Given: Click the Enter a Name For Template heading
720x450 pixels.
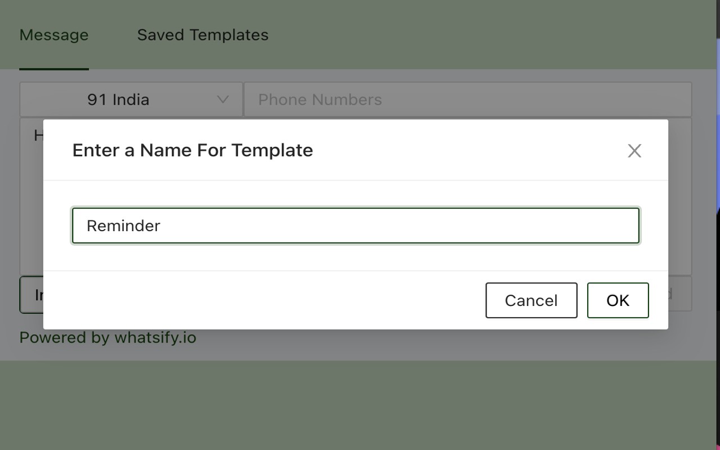Looking at the screenshot, I should tap(192, 150).
